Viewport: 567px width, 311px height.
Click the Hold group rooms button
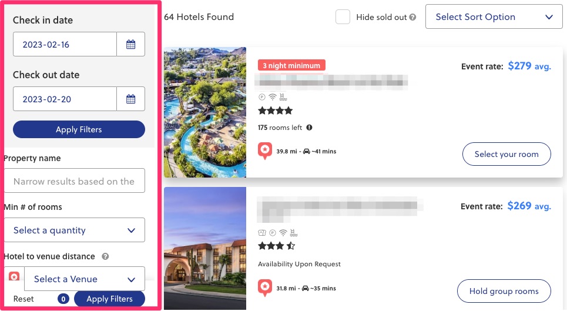tap(504, 291)
